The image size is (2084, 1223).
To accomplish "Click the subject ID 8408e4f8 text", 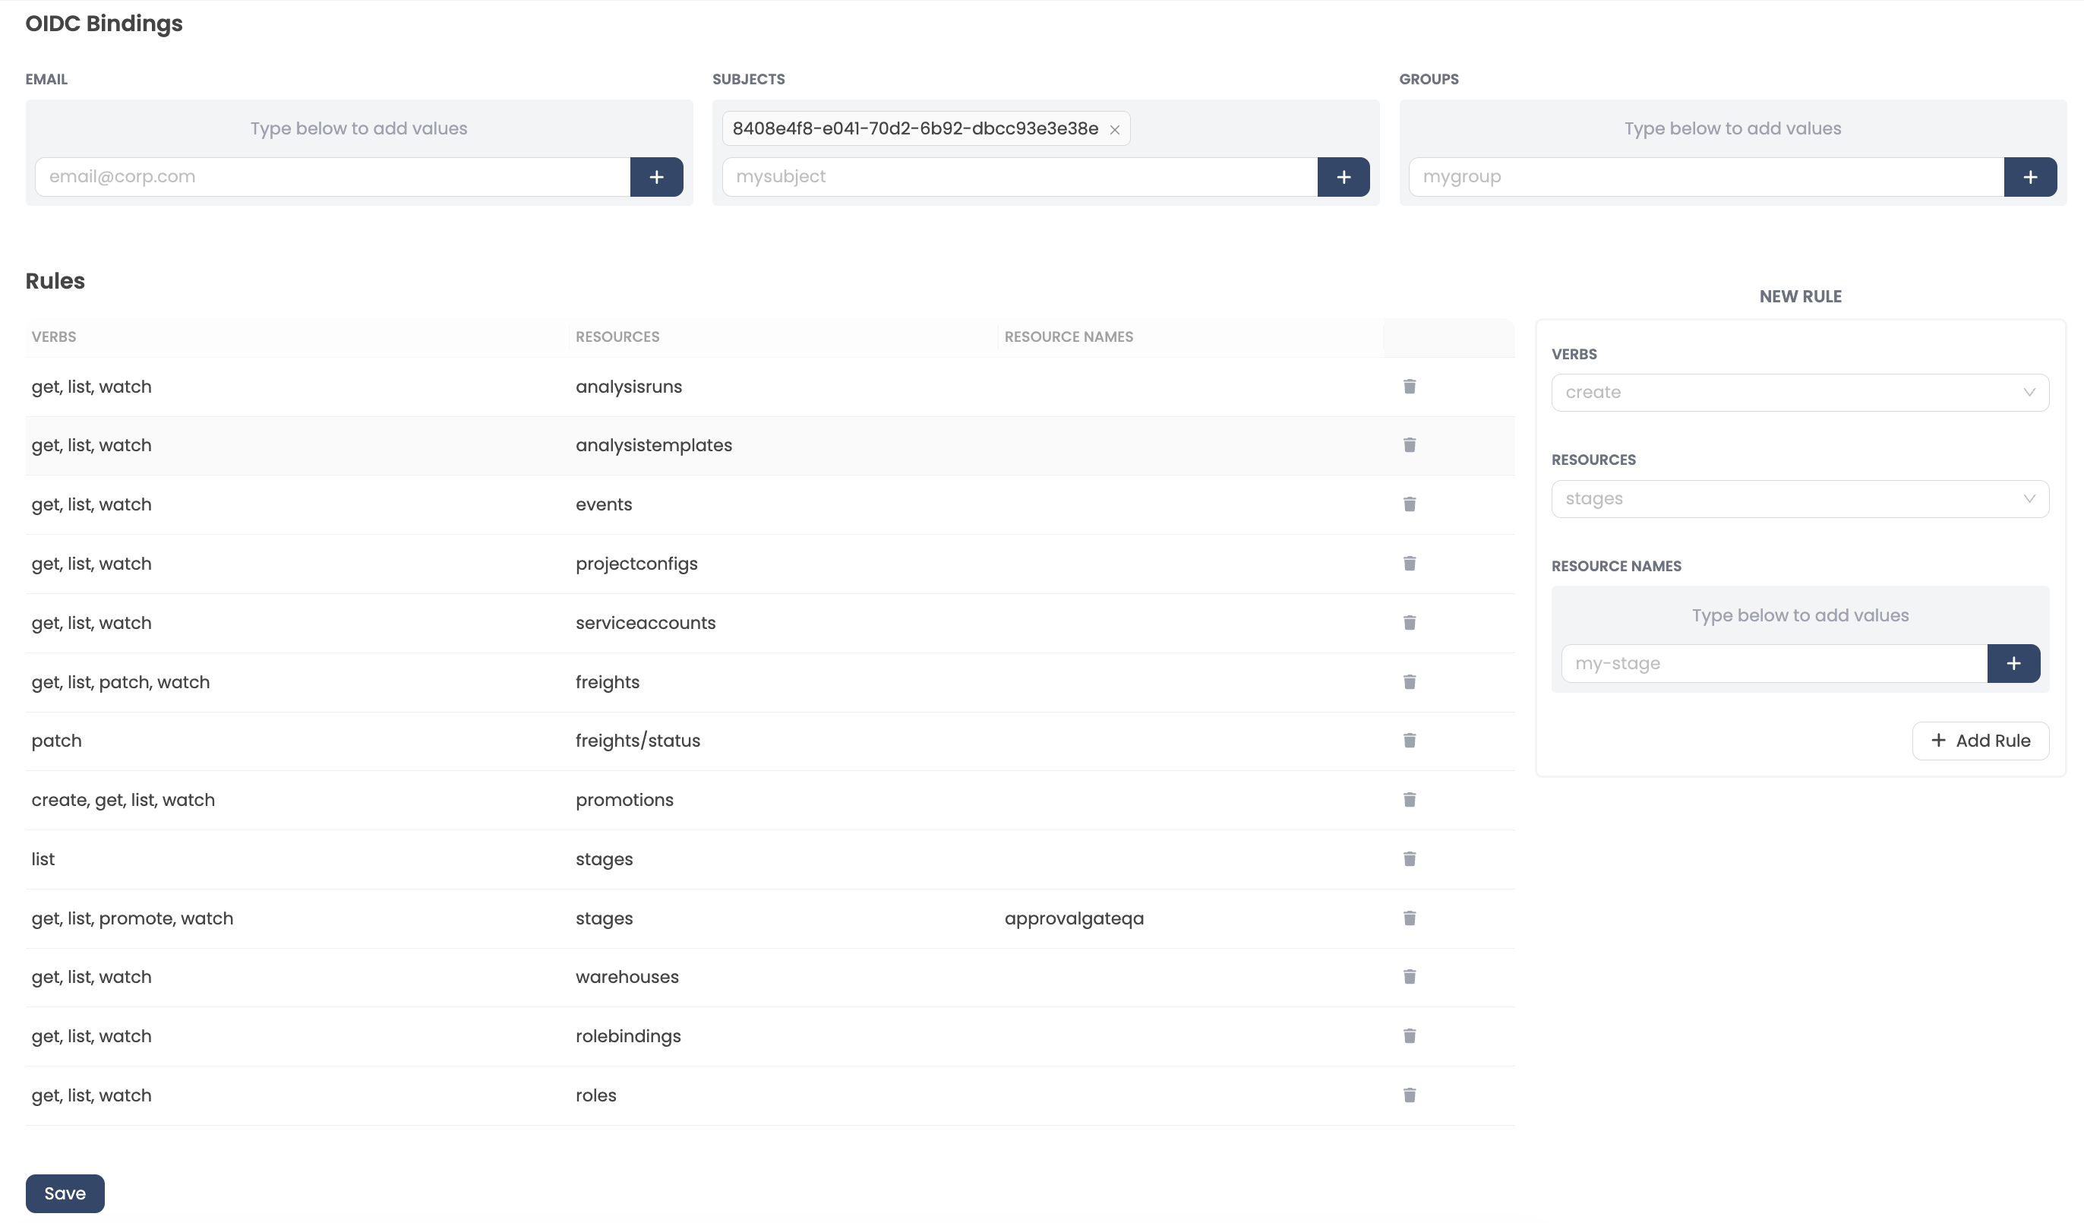I will 914,128.
